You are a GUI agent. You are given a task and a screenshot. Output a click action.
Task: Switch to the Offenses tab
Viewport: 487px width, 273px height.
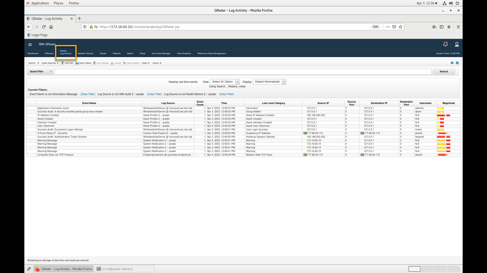49,53
